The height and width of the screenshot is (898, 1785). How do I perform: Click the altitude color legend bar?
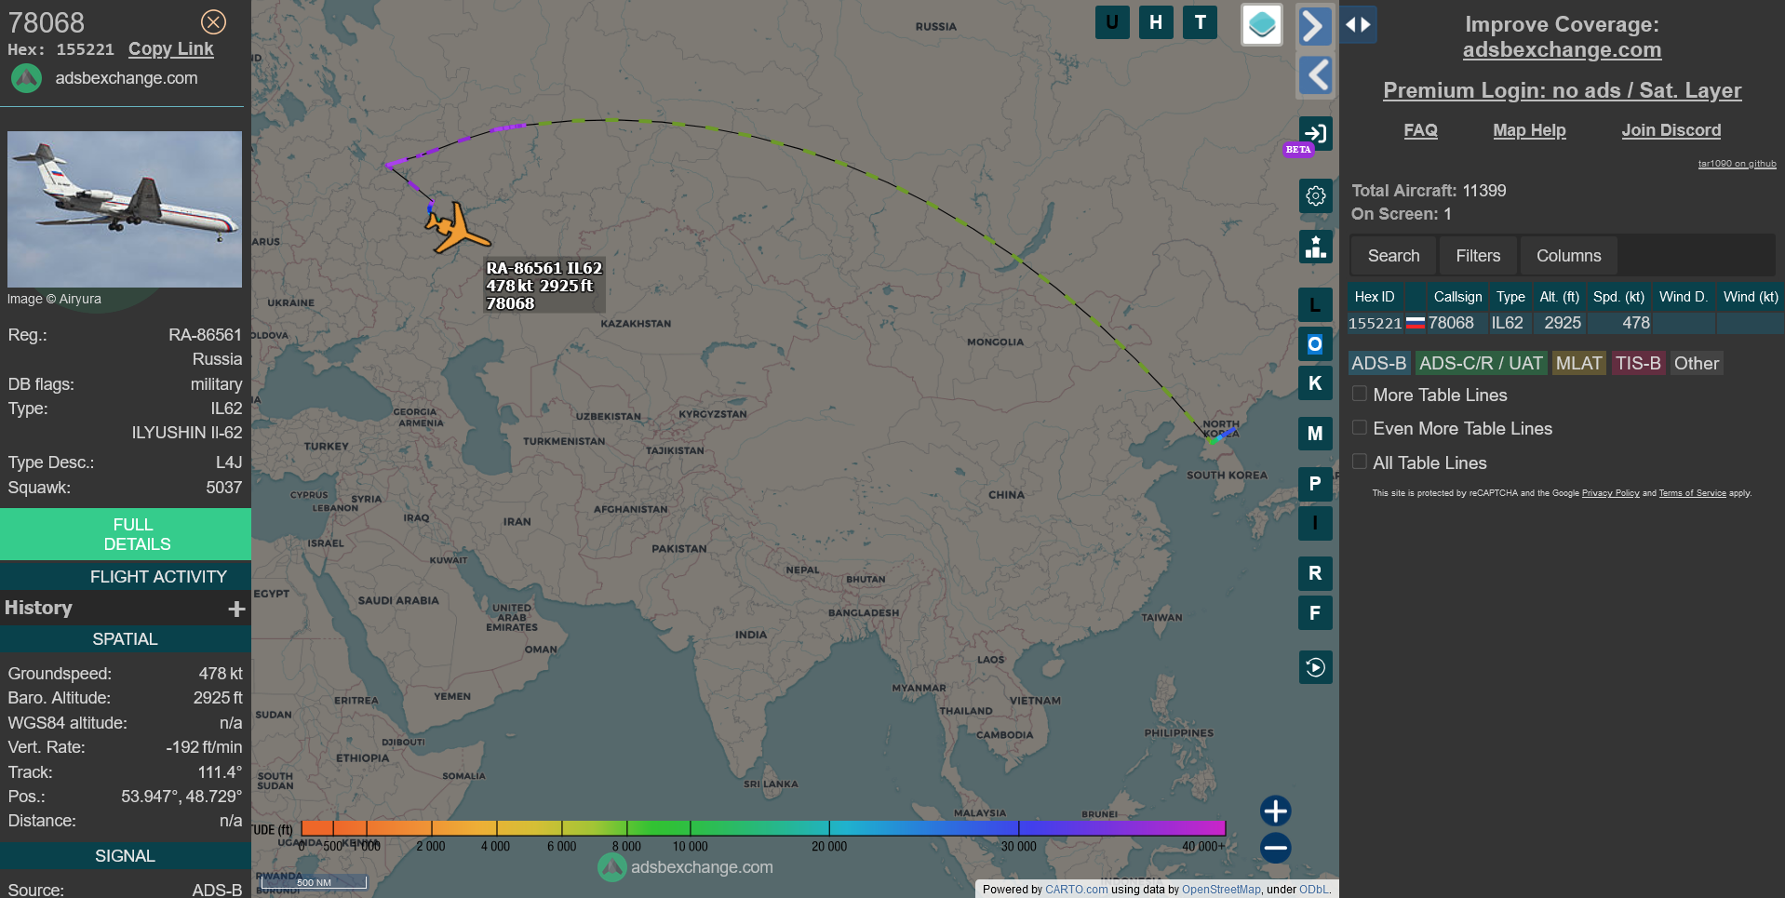pos(763,827)
